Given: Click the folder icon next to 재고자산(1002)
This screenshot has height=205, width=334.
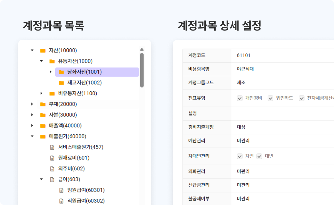Looking at the screenshot, I should (61, 83).
